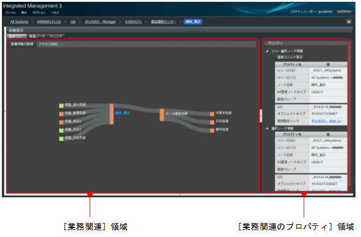The height and width of the screenshot is (237, 361).
Task: Open the ヘルプ menu
Action: tap(55, 13)
